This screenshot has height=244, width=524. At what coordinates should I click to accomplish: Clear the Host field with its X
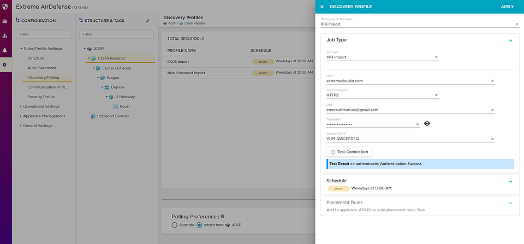click(x=492, y=81)
